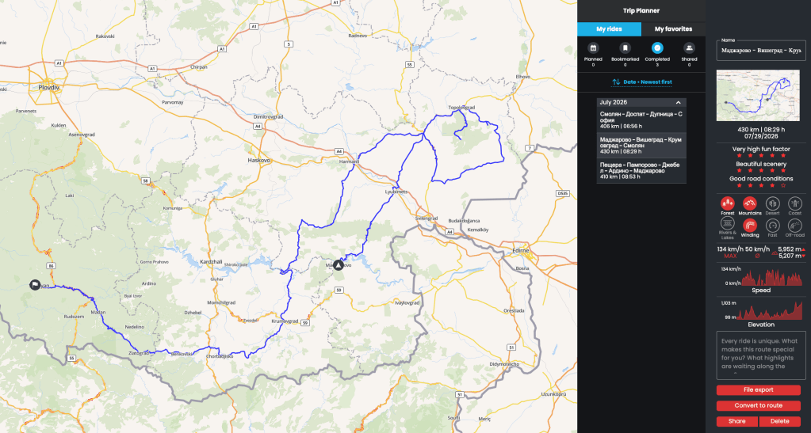Image resolution: width=811 pixels, height=433 pixels.
Task: Toggle the Forest scenery tag
Action: coord(727,203)
